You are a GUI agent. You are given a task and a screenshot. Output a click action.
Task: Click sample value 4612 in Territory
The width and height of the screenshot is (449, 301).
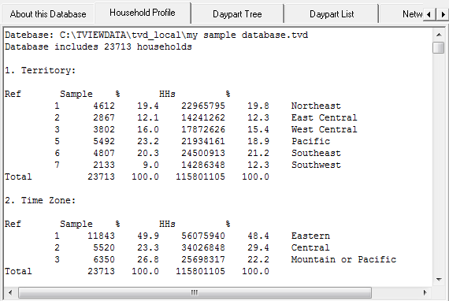104,106
